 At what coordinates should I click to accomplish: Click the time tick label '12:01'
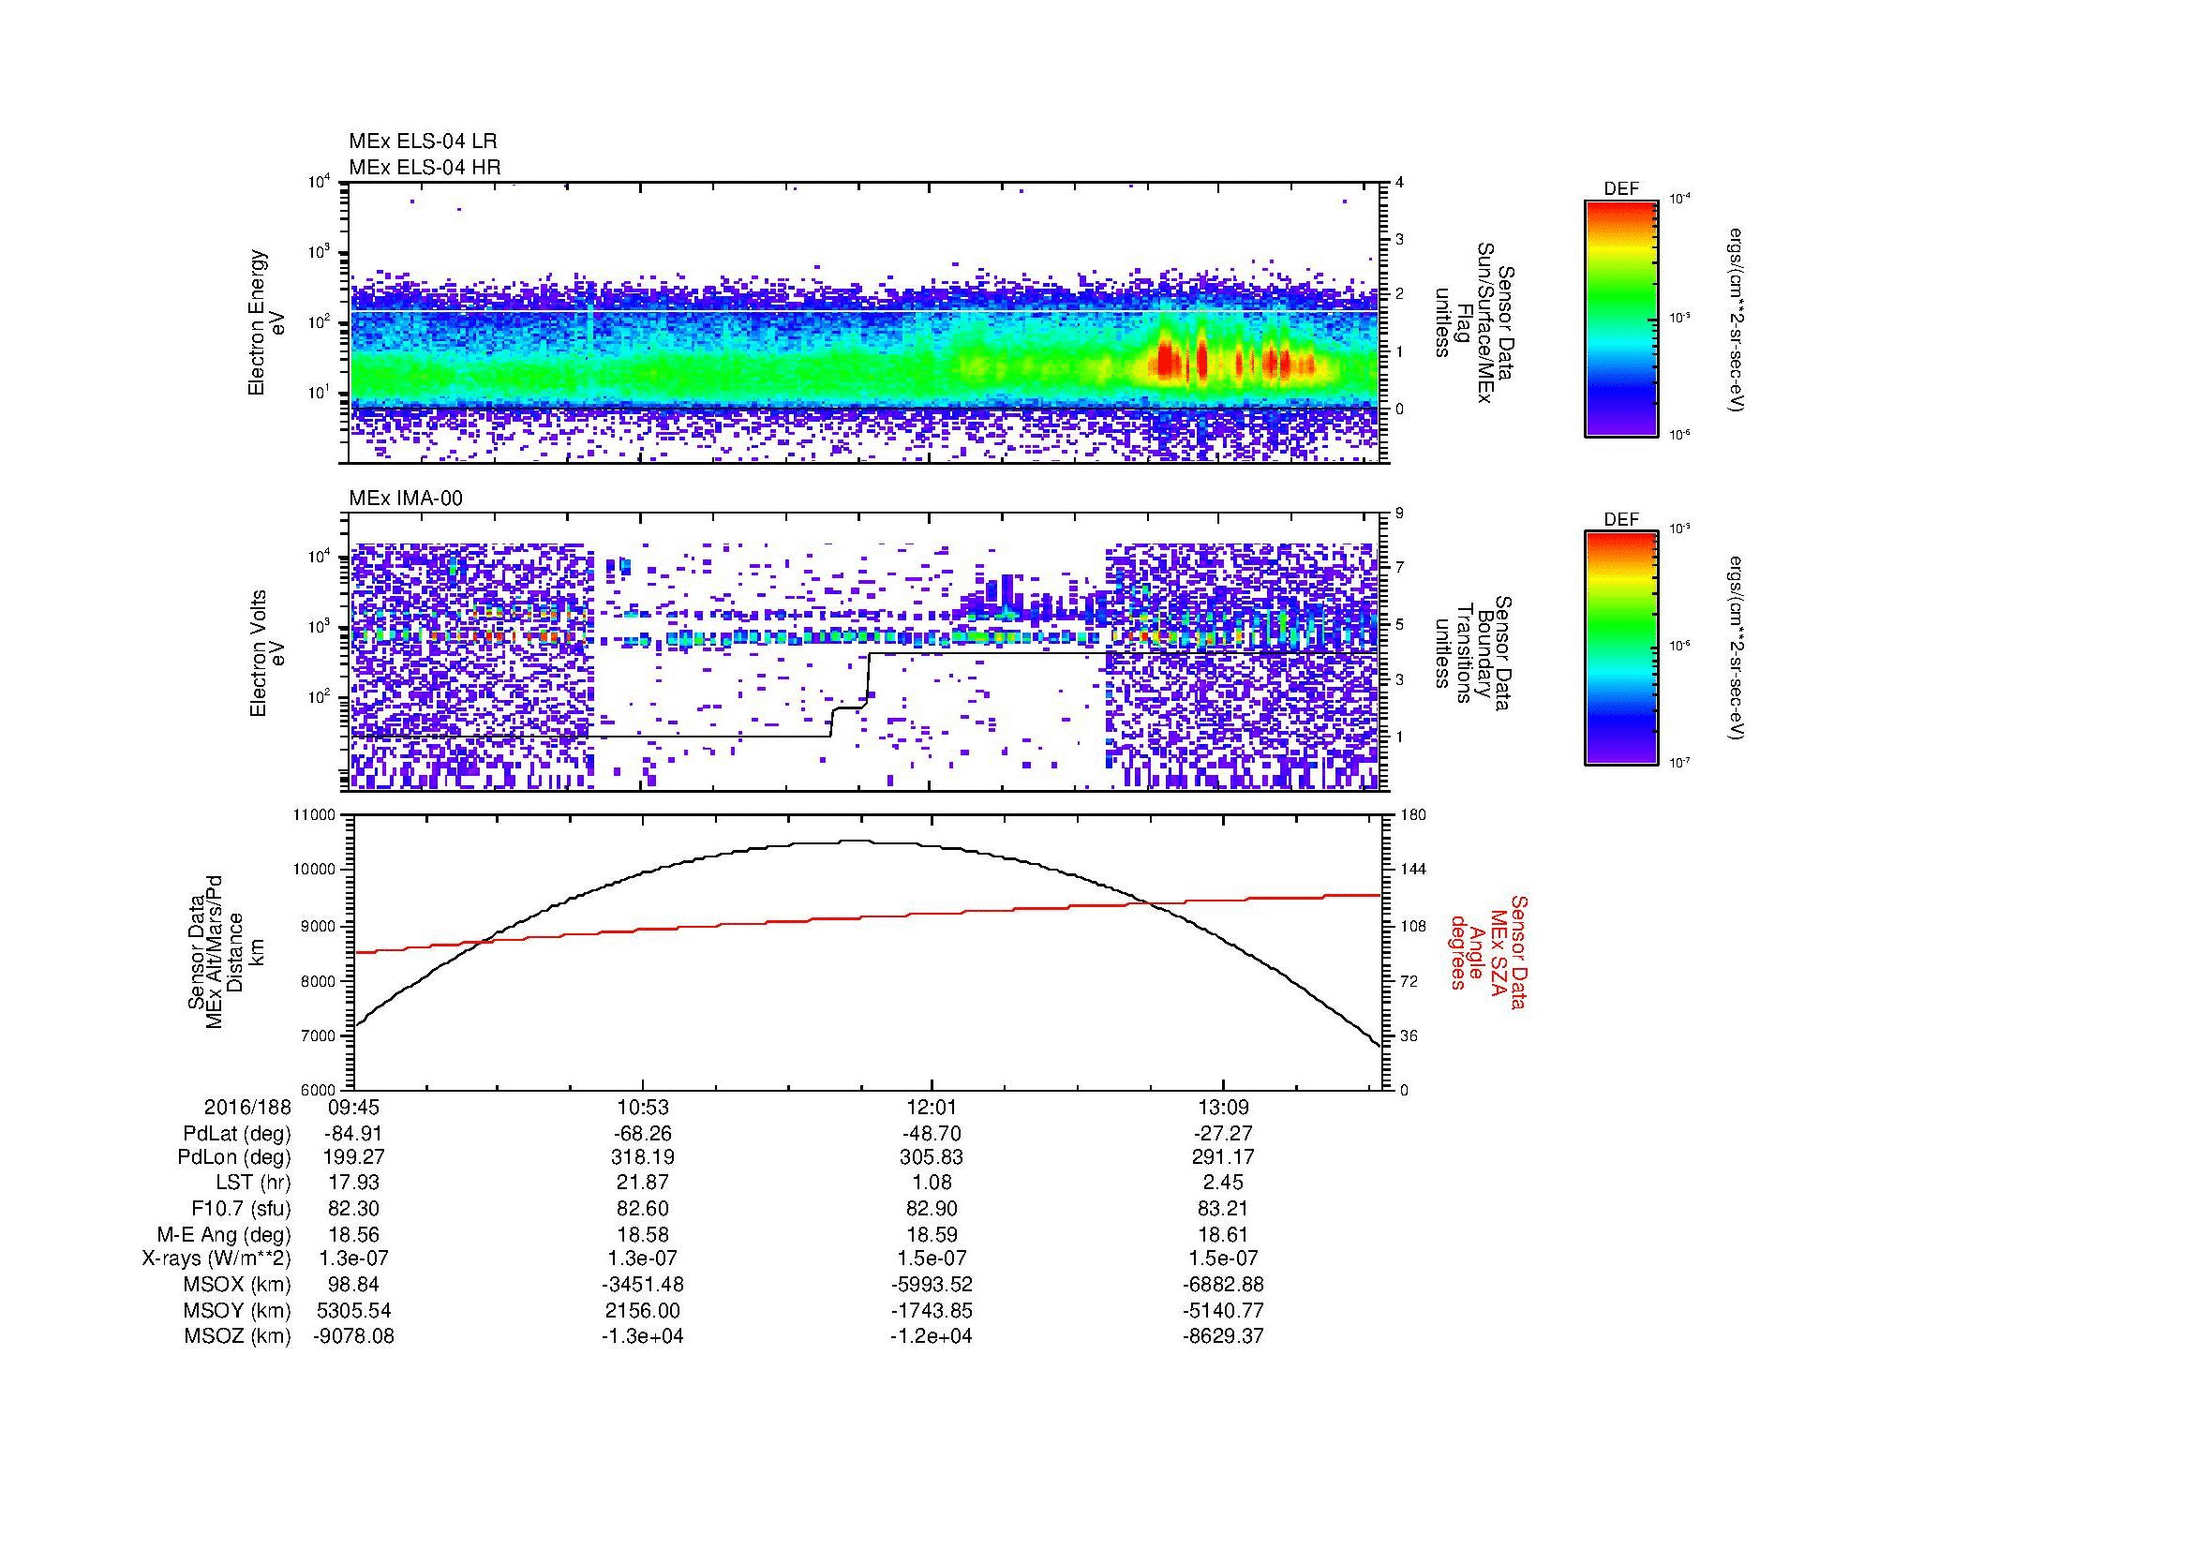tap(931, 1108)
